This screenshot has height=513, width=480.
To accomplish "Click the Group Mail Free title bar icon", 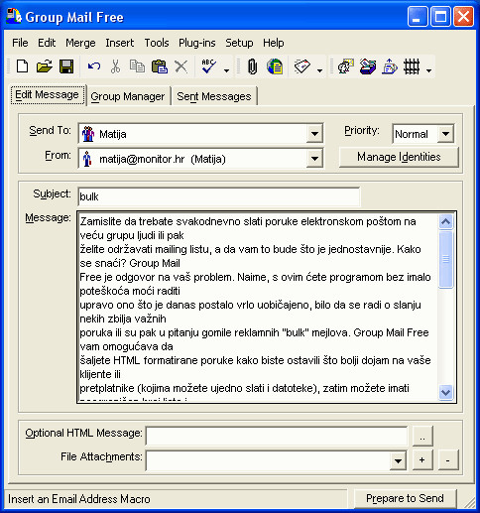I will pyautogui.click(x=14, y=16).
